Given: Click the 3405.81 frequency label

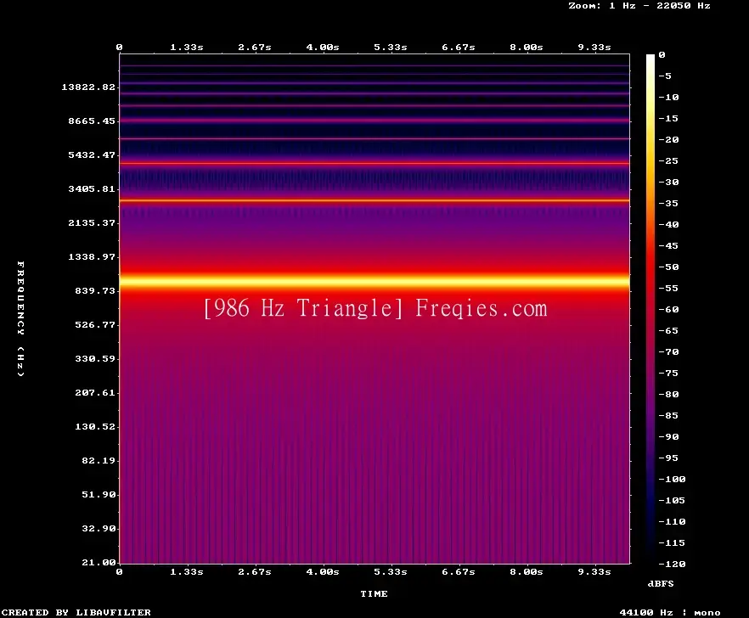Looking at the screenshot, I should 92,188.
